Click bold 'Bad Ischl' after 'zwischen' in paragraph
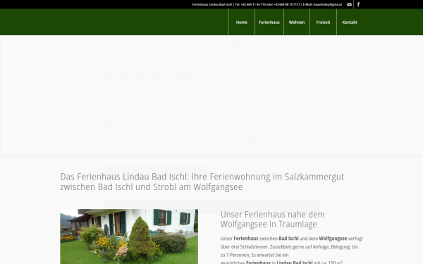 pyautogui.click(x=288, y=239)
